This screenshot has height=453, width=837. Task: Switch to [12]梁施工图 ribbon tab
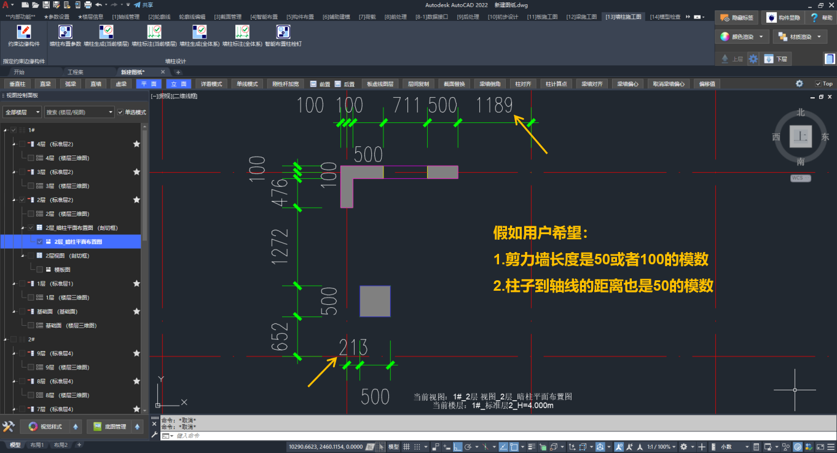tap(581, 17)
